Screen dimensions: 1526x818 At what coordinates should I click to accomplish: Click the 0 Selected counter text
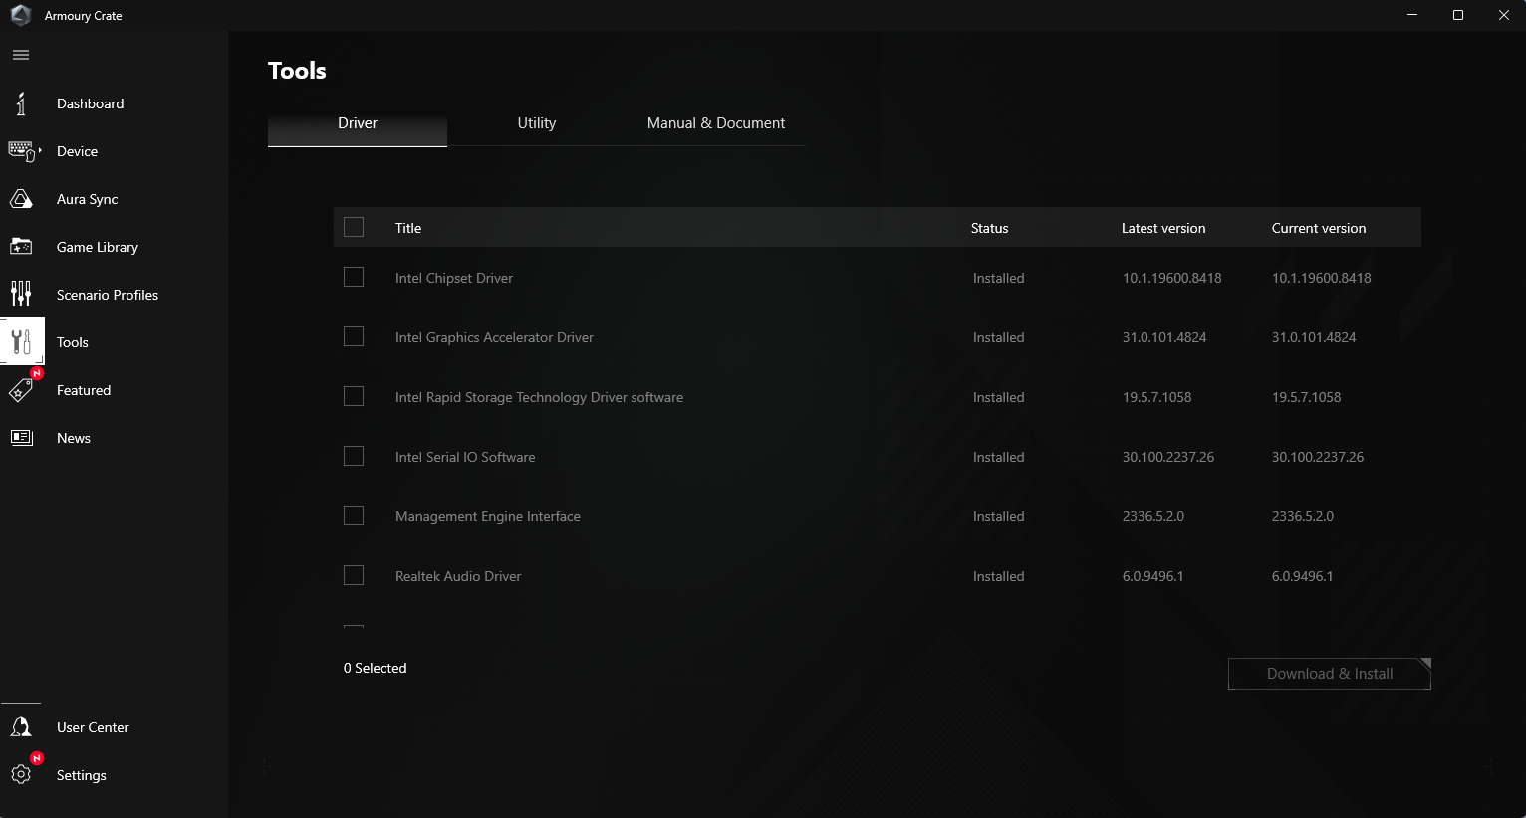(376, 668)
